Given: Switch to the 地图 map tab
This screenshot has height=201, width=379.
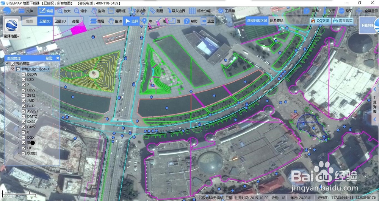Looking at the screenshot, I should 29,21.
